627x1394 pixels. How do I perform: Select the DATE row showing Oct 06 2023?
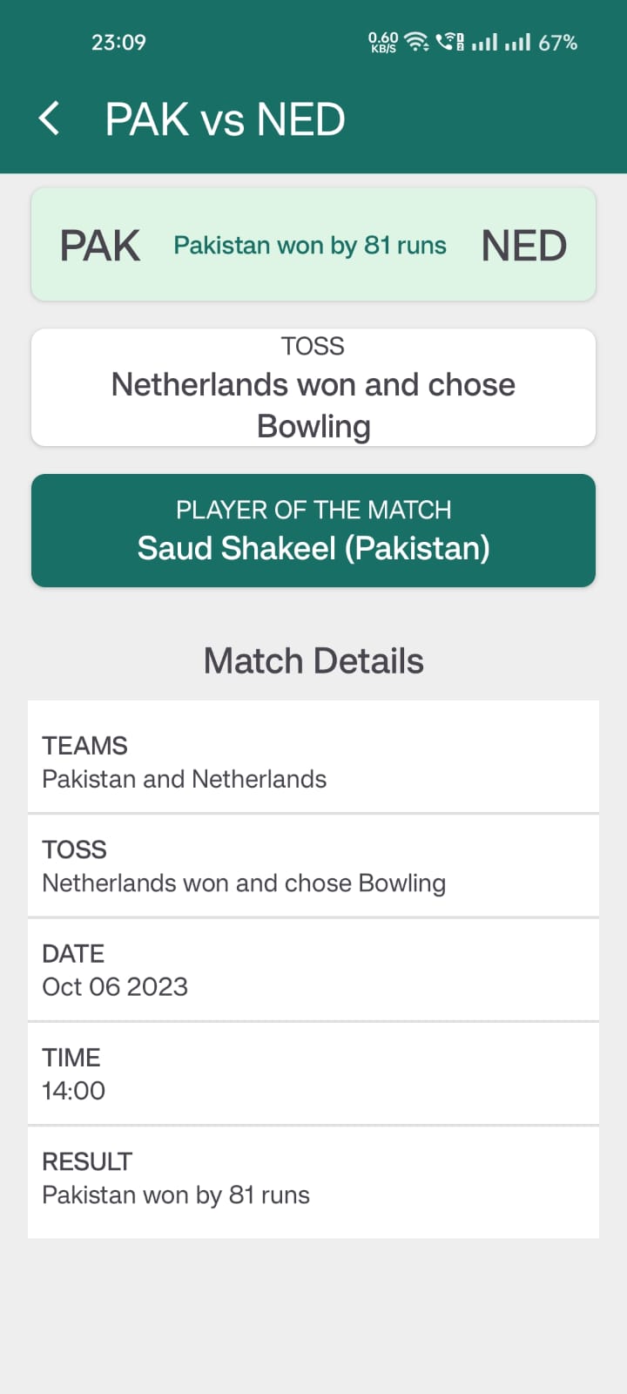pyautogui.click(x=313, y=969)
